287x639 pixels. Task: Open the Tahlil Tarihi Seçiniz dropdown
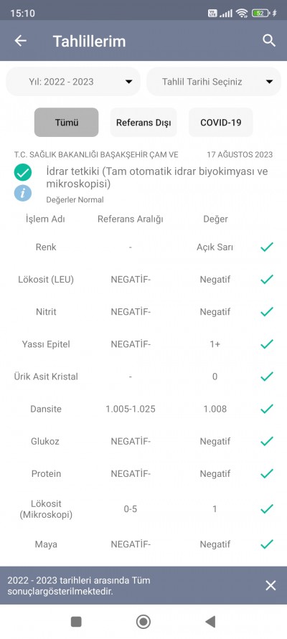[x=214, y=82]
